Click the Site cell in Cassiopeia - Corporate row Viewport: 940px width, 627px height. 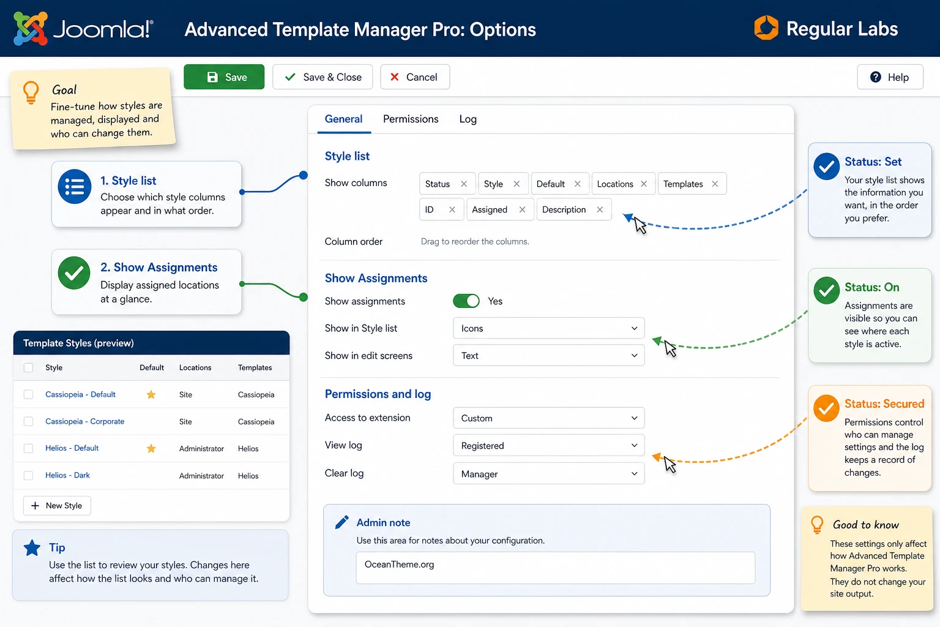pos(185,422)
